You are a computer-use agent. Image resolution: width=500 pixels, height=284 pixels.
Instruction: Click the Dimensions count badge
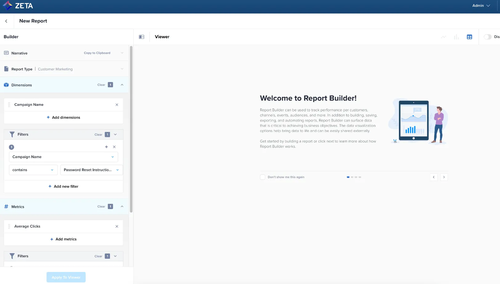[x=110, y=85]
